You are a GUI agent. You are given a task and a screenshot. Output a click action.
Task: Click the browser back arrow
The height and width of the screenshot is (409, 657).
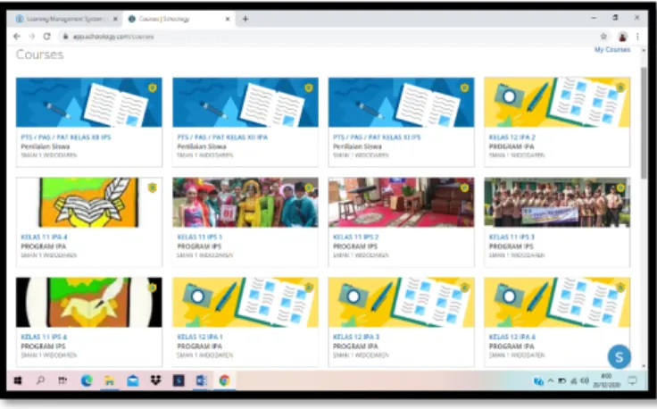pos(17,37)
